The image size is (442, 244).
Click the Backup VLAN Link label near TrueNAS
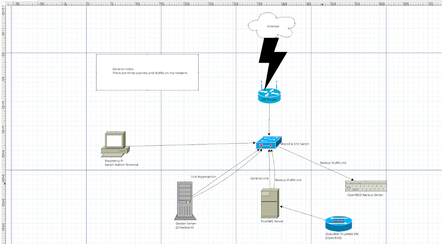click(x=288, y=180)
